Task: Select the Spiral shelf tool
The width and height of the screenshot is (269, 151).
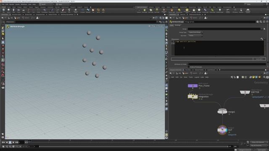Action: (98, 10)
